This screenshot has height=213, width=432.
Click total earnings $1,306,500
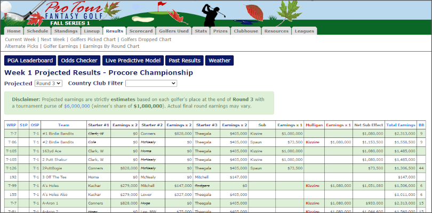pyautogui.click(x=405, y=168)
